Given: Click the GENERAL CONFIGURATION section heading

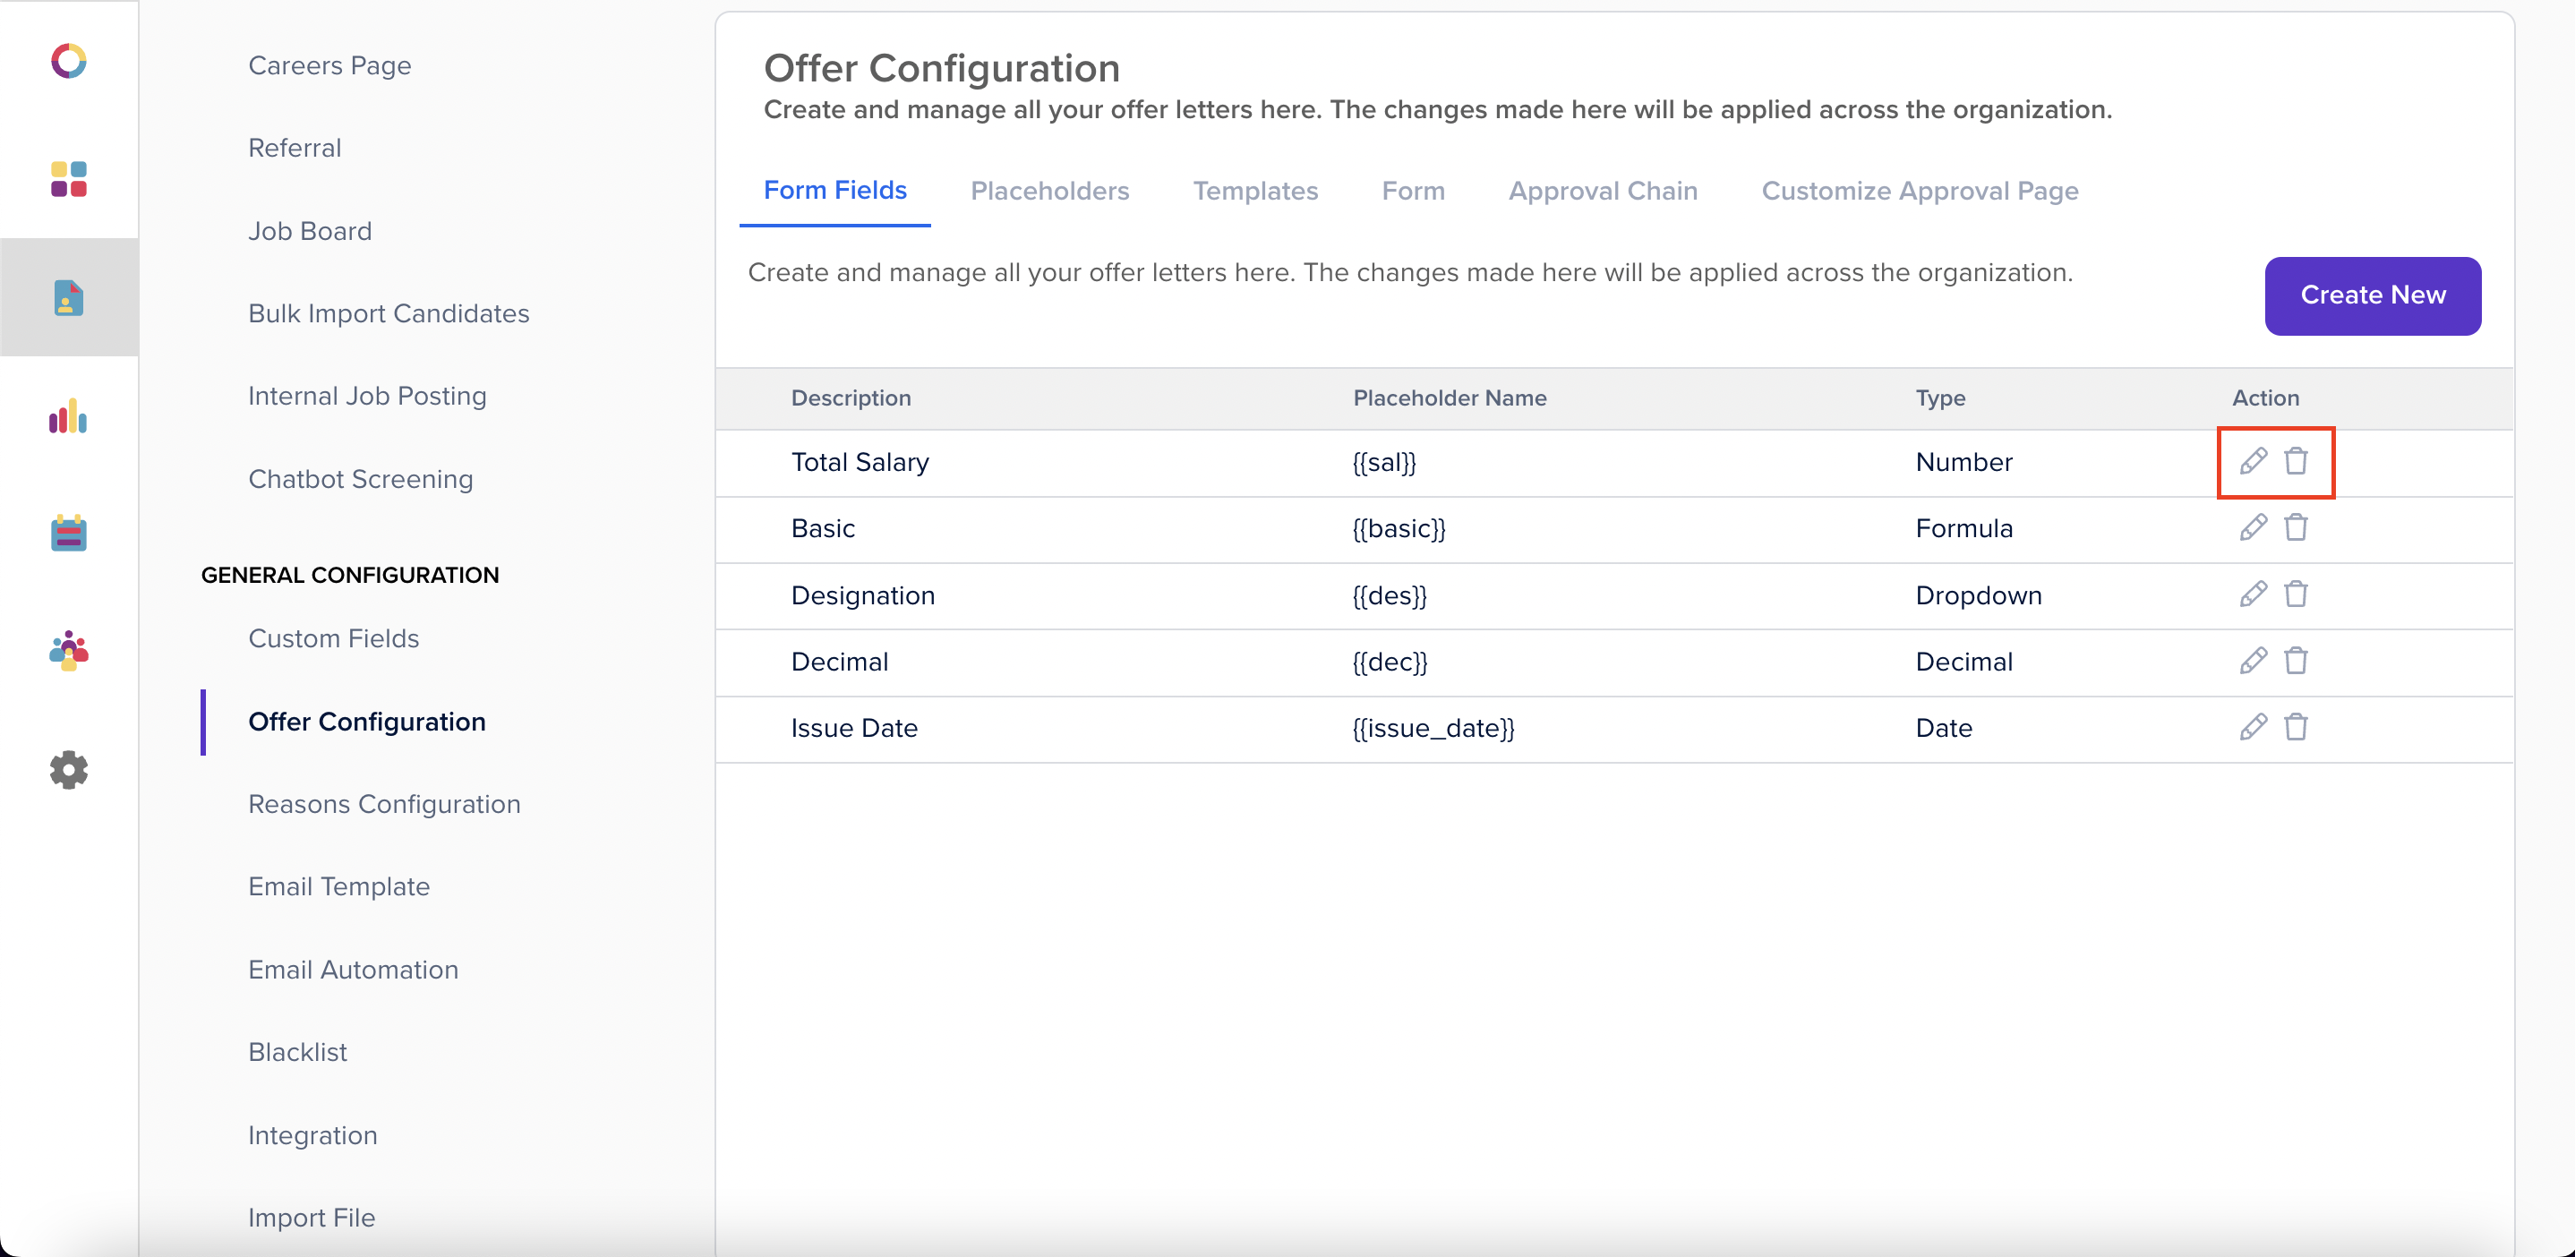Looking at the screenshot, I should point(350,575).
